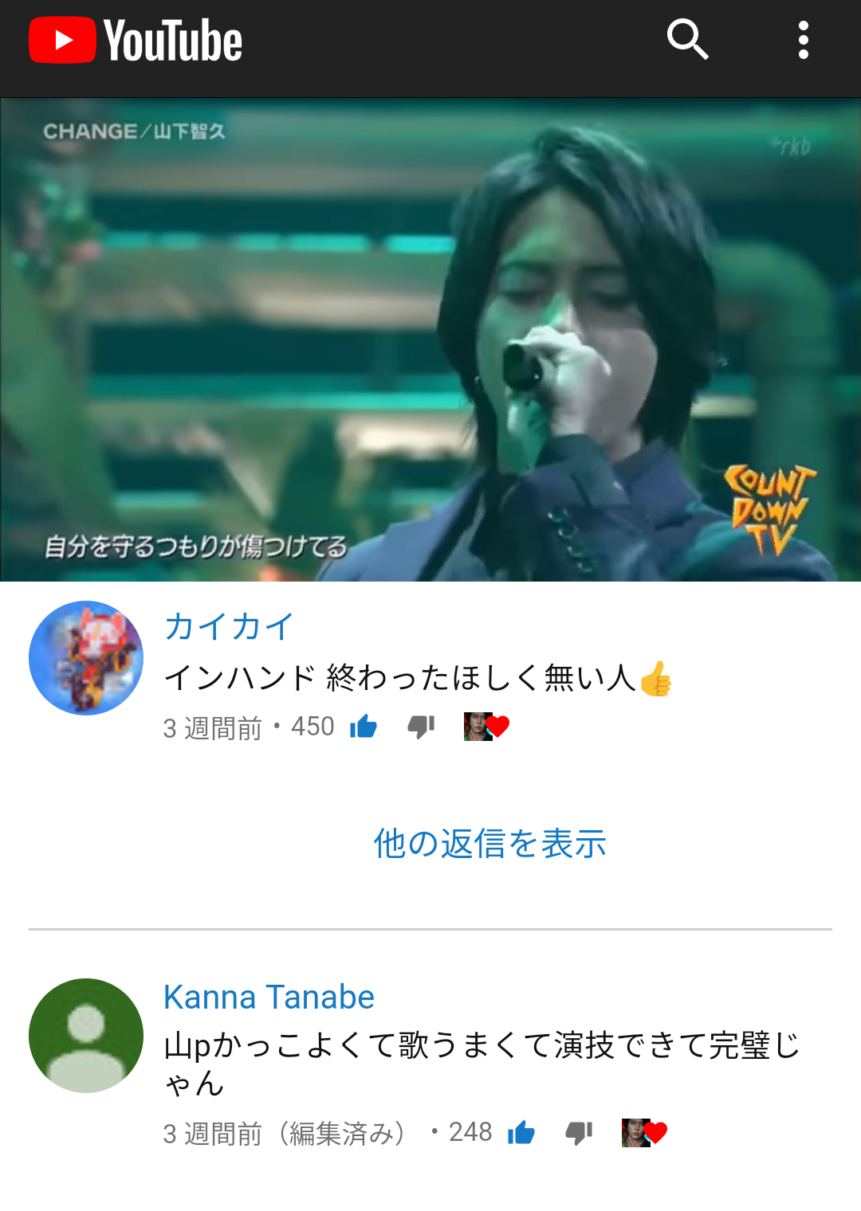Viewport: 861px width, 1211px height.
Task: Open the three-dot overflow menu
Action: [x=803, y=40]
